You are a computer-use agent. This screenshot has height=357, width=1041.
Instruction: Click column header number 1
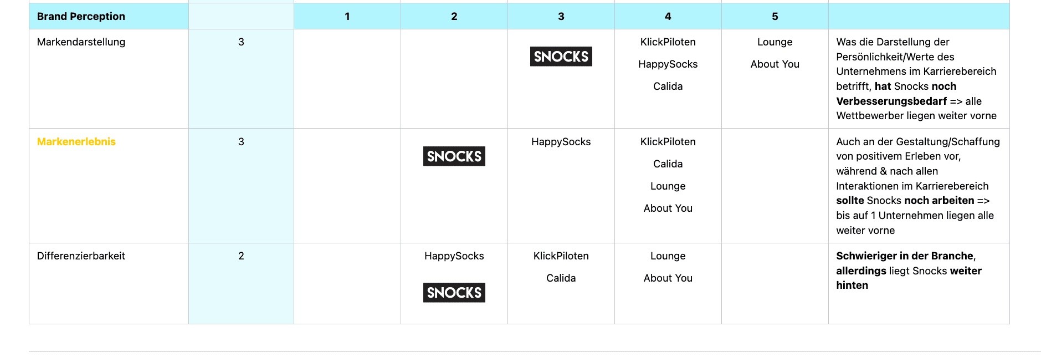pyautogui.click(x=347, y=17)
